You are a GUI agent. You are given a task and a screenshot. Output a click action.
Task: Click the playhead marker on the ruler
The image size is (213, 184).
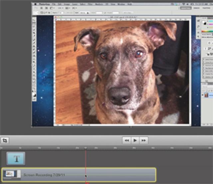pos(86,148)
